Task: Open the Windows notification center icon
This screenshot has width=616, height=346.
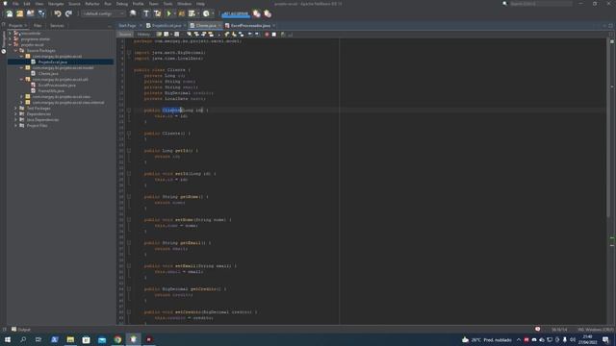Action: pos(605,339)
